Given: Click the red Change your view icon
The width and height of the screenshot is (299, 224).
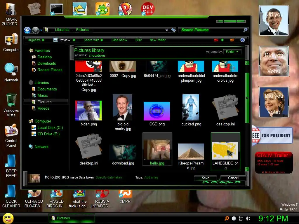Looking at the screenshot, I should point(216,40).
